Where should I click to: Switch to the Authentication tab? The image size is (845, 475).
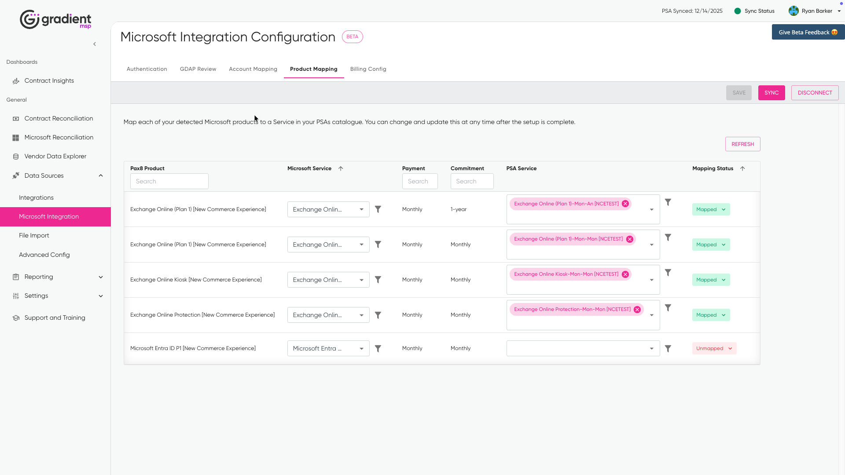147,69
